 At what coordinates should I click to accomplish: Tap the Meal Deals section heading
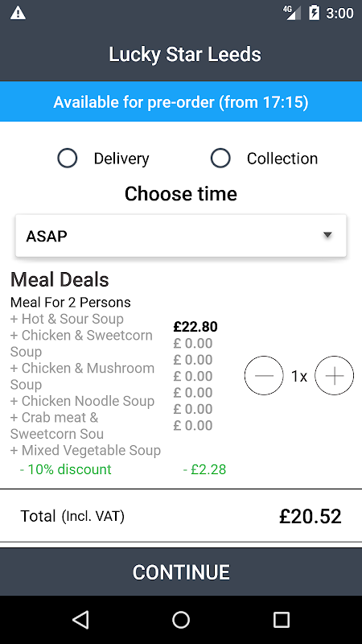pos(60,279)
